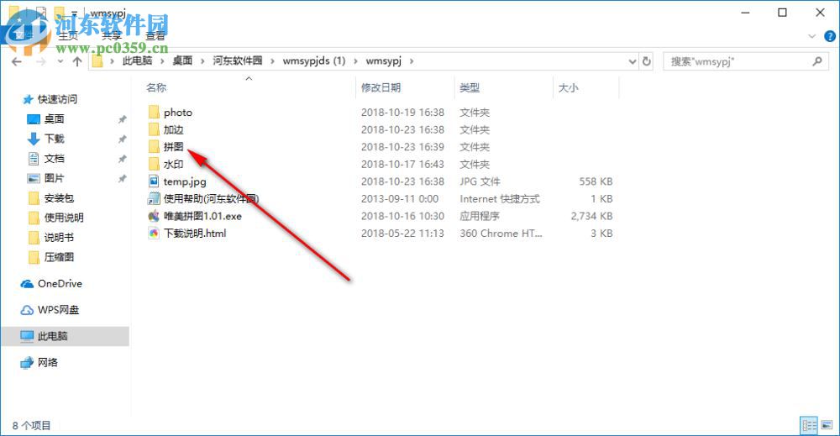Expand breadcrumb arrow after 此电脑
Screen dimensions: 840x436
pyautogui.click(x=162, y=61)
